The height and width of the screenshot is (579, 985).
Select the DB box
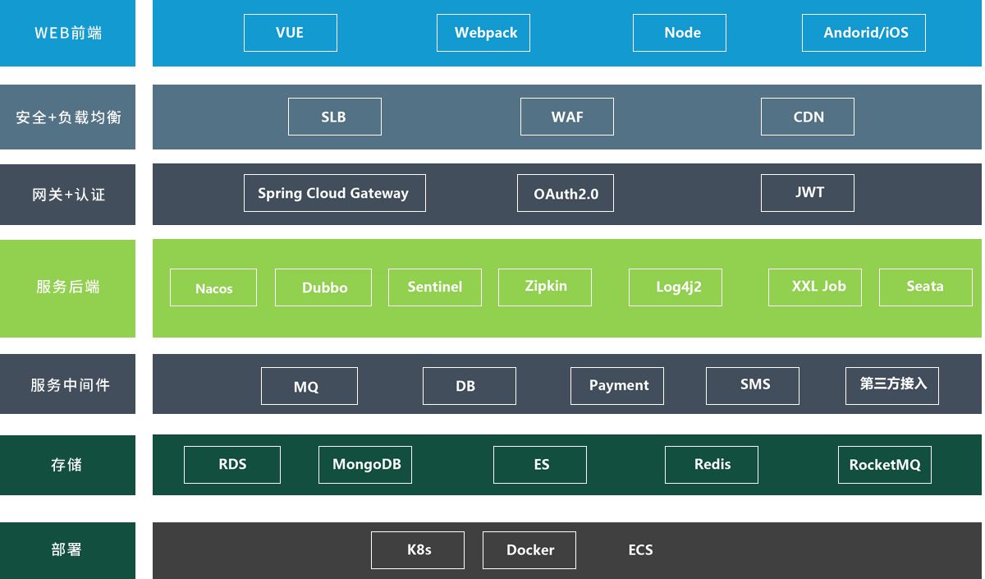coord(470,386)
